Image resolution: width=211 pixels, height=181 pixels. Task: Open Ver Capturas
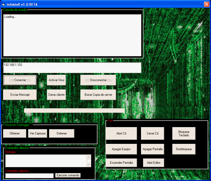coord(38,133)
